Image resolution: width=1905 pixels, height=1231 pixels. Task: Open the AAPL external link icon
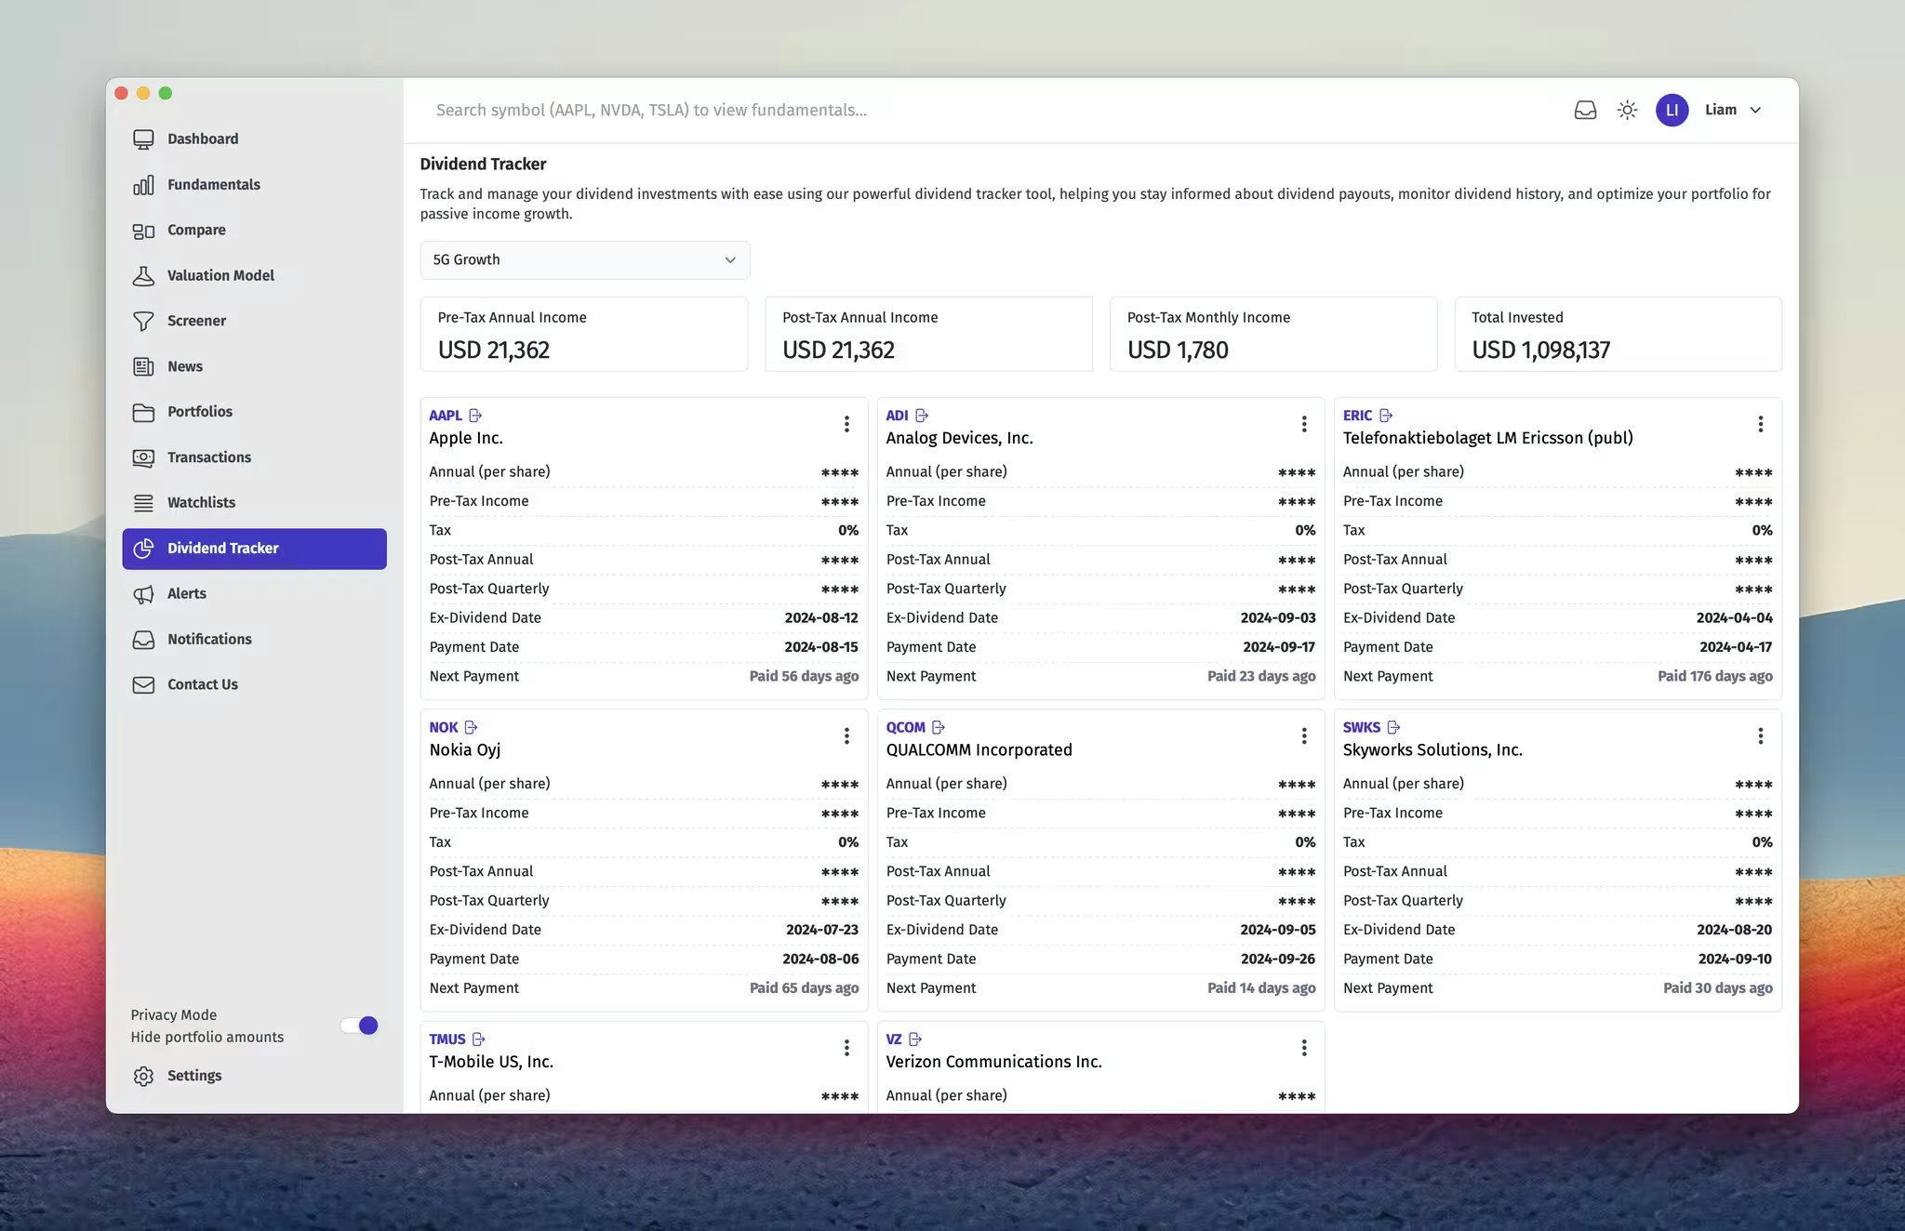[x=475, y=416]
